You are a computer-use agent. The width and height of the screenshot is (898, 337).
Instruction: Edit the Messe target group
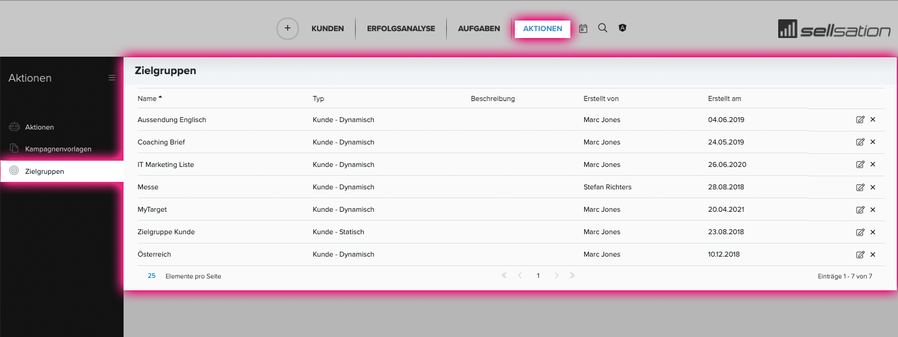click(860, 187)
